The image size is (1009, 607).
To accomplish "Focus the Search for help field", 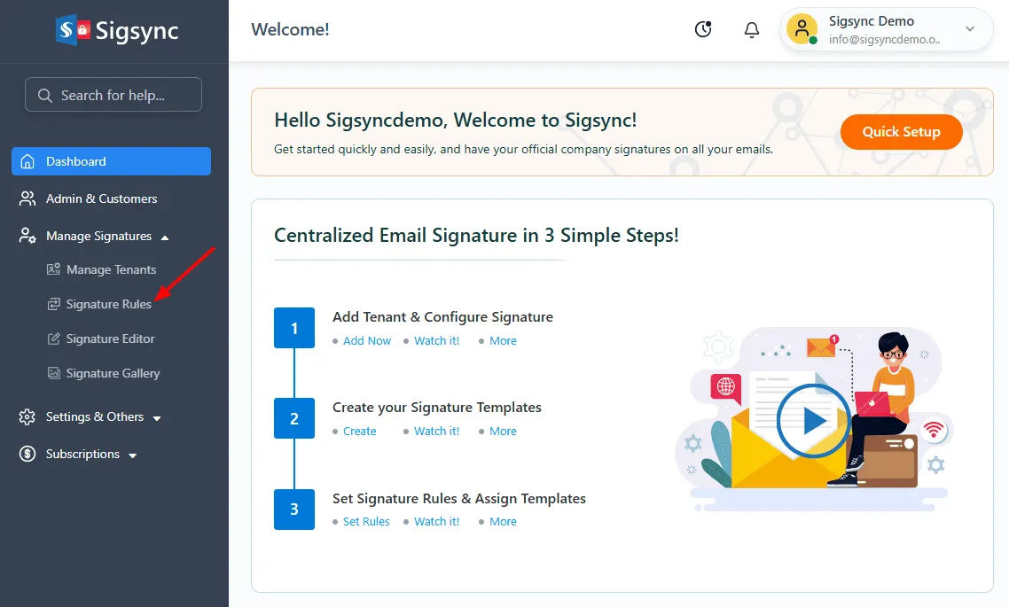I will pos(113,95).
